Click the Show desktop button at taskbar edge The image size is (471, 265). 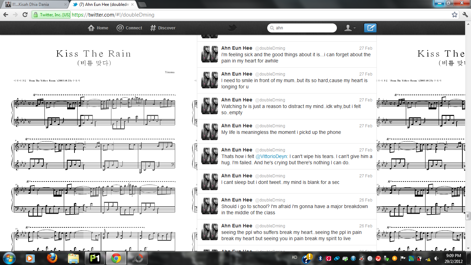[x=469, y=258]
